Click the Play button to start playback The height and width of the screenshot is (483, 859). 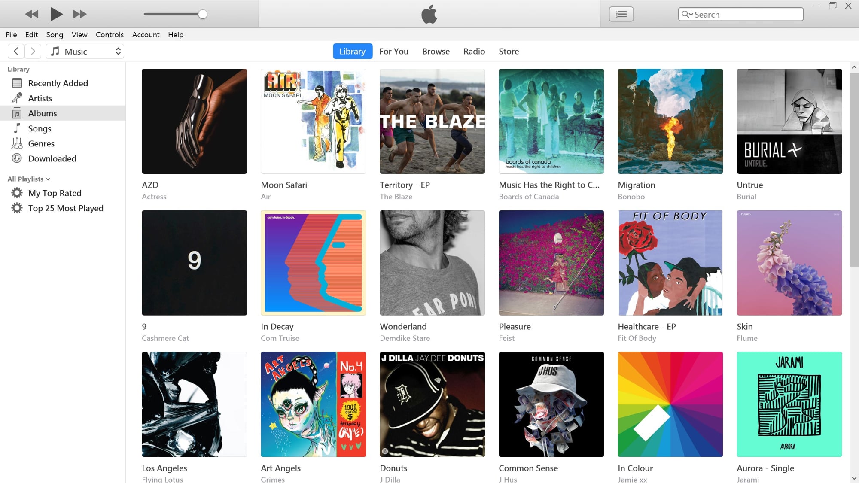coord(55,14)
